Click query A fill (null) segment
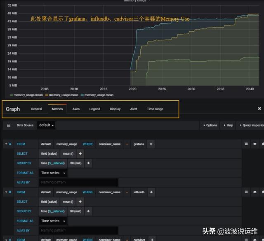Image resolution: width=264 pixels, height=241 pixels. [x=76, y=163]
